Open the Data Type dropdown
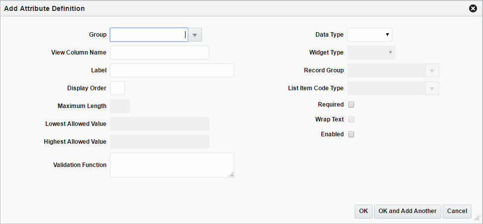This screenshot has width=483, height=224. [370, 35]
